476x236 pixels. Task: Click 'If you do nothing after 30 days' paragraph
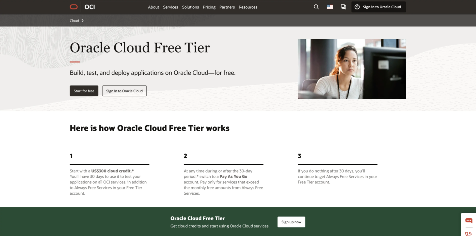pos(337,177)
